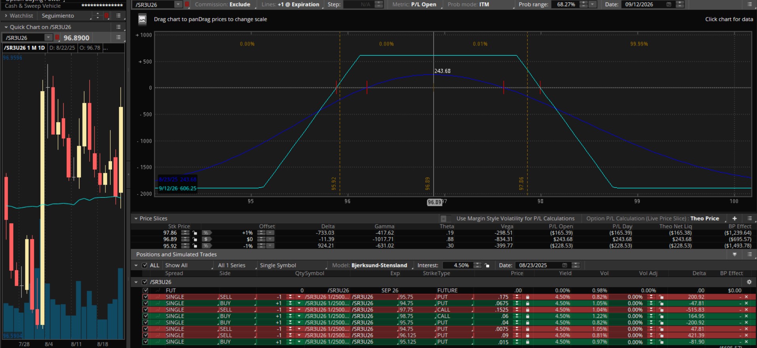Open the Price Slices panel menu icon
The height and width of the screenshot is (348, 757).
coord(749,218)
